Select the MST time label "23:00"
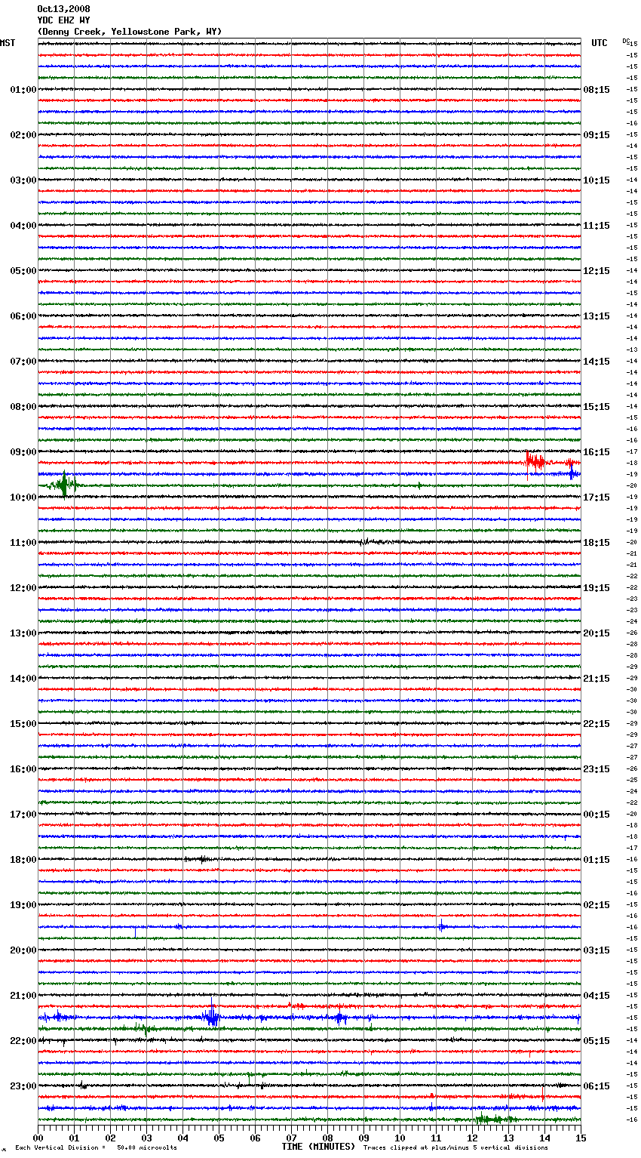The width and height of the screenshot is (641, 1158). [23, 1086]
